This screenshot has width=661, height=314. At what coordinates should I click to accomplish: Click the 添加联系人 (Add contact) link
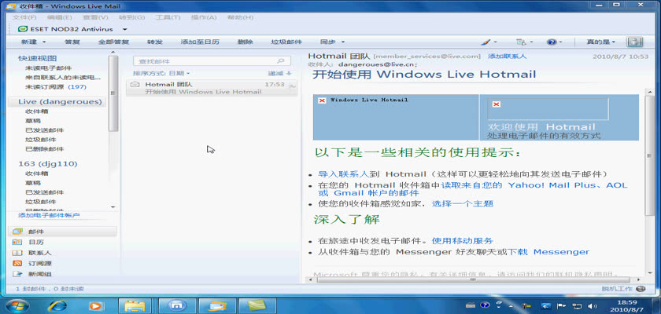[x=507, y=57]
